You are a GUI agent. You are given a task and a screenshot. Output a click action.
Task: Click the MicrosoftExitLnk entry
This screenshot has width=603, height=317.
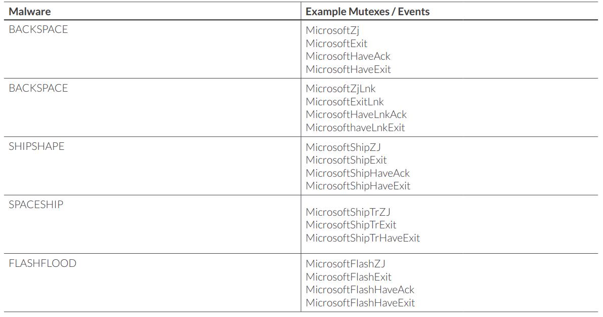click(x=344, y=102)
